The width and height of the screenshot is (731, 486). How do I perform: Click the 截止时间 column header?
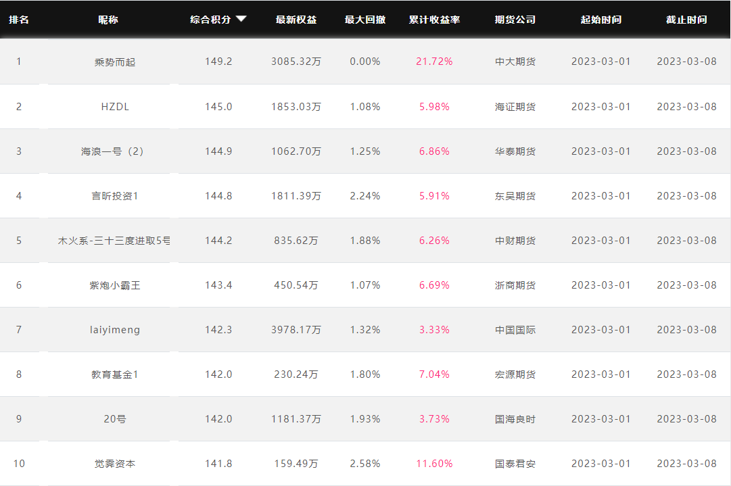[x=687, y=20]
